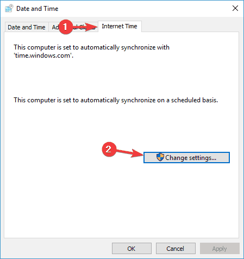Image resolution: width=244 pixels, height=259 pixels.
Task: Click the 'time.windows.com' server text
Action: coord(43,55)
